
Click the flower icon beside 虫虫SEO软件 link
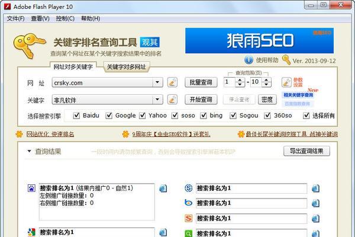(125, 134)
